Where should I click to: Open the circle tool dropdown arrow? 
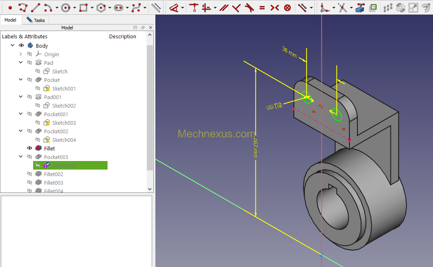pos(74,8)
